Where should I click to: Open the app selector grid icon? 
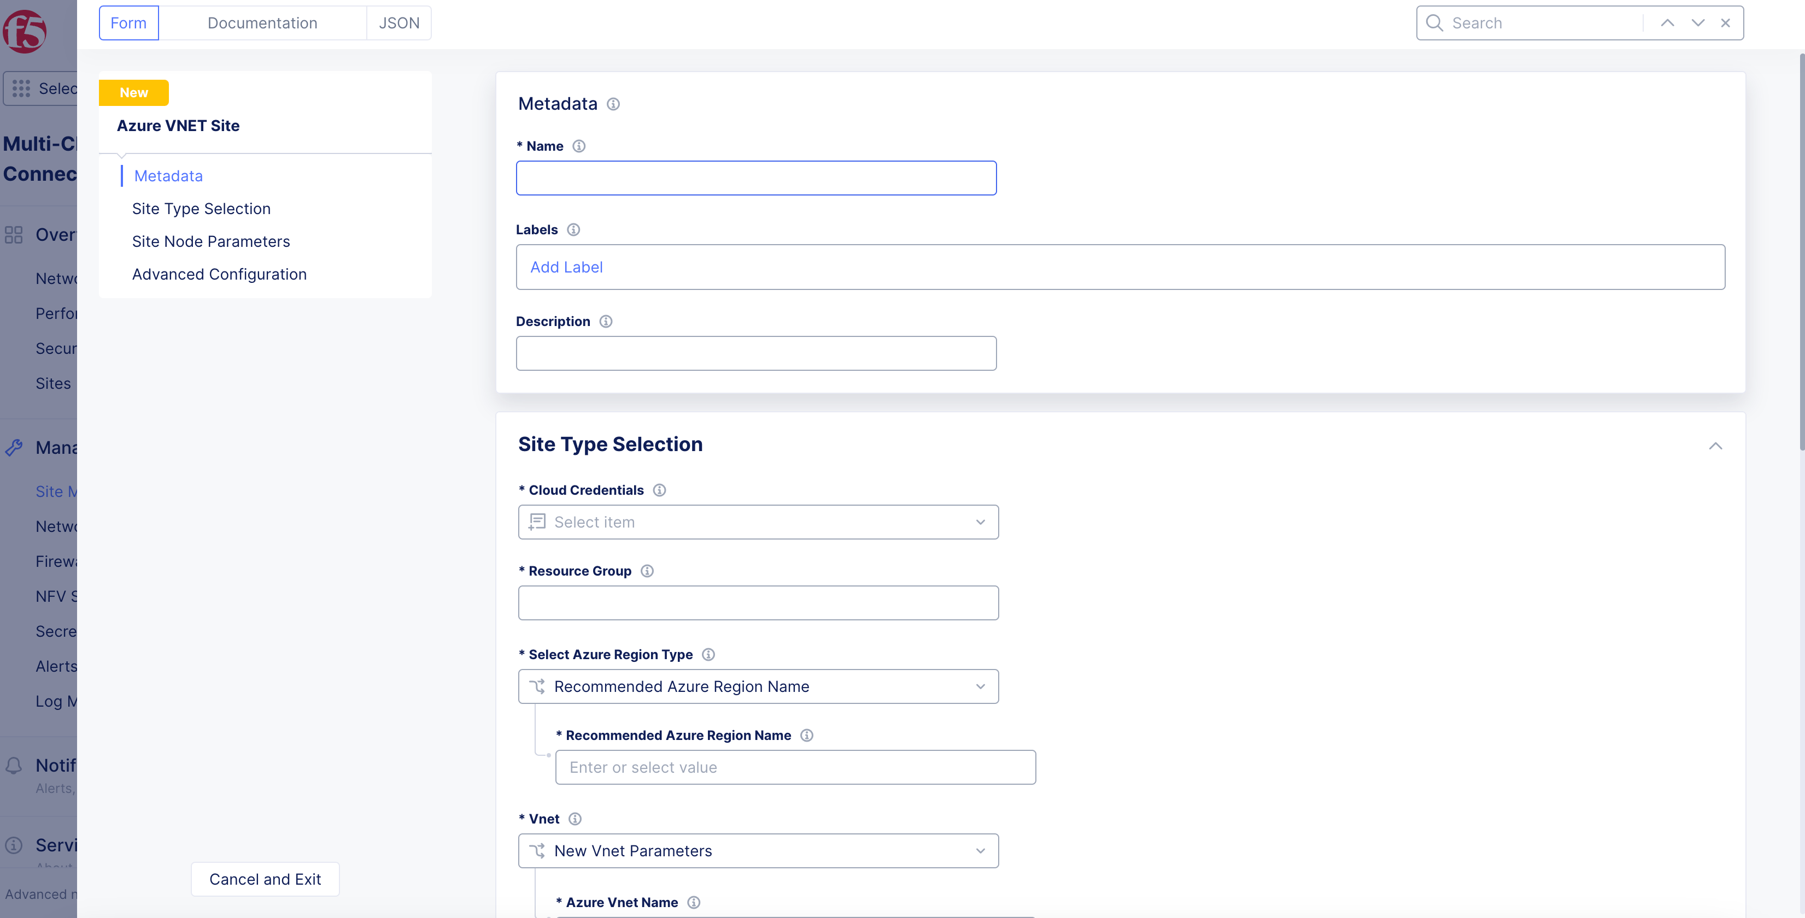[22, 88]
